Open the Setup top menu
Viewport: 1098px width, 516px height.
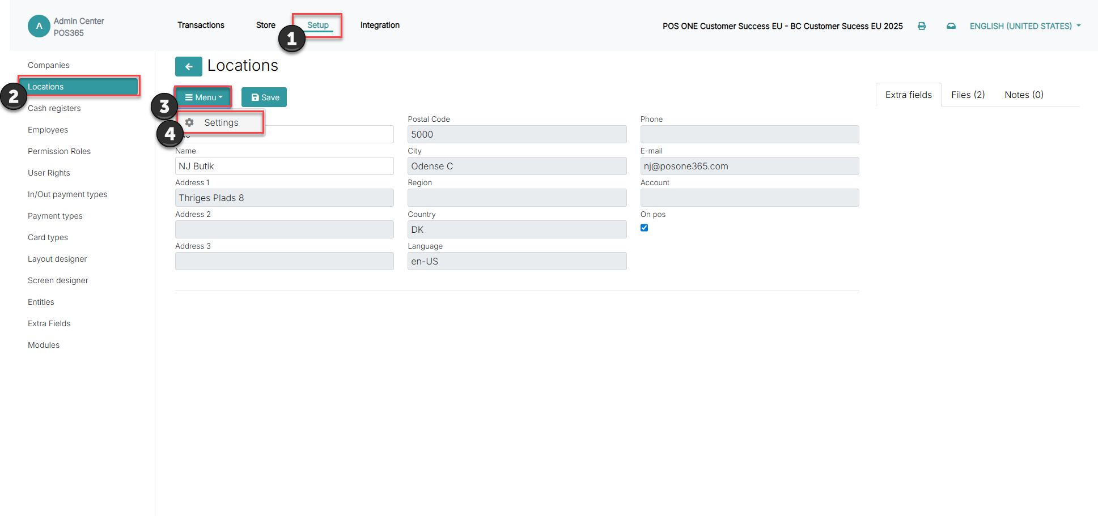click(x=317, y=25)
